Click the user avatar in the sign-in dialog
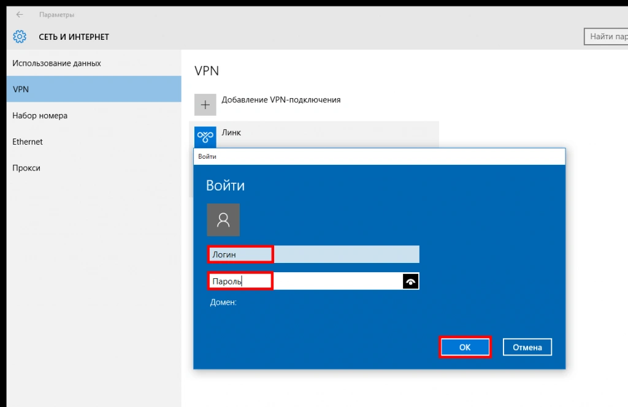The image size is (628, 407). click(223, 220)
